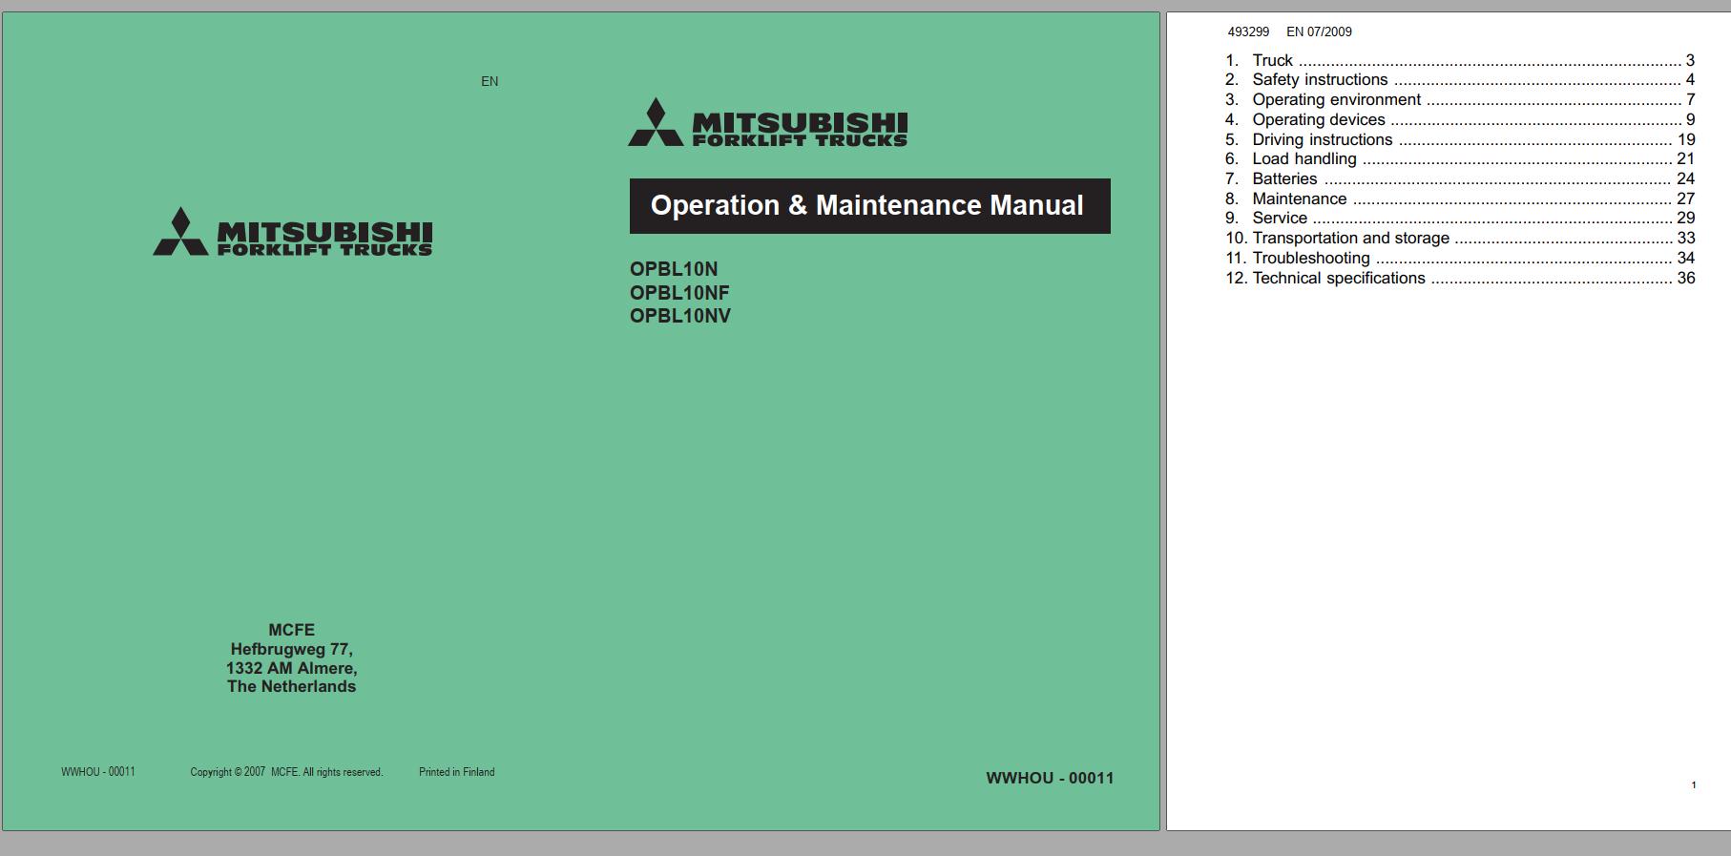The image size is (1731, 856).
Task: Open 'Technical specifications' contents entry
Action: (x=1460, y=279)
